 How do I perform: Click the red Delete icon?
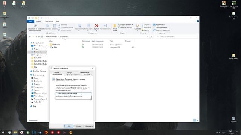coord(96,25)
